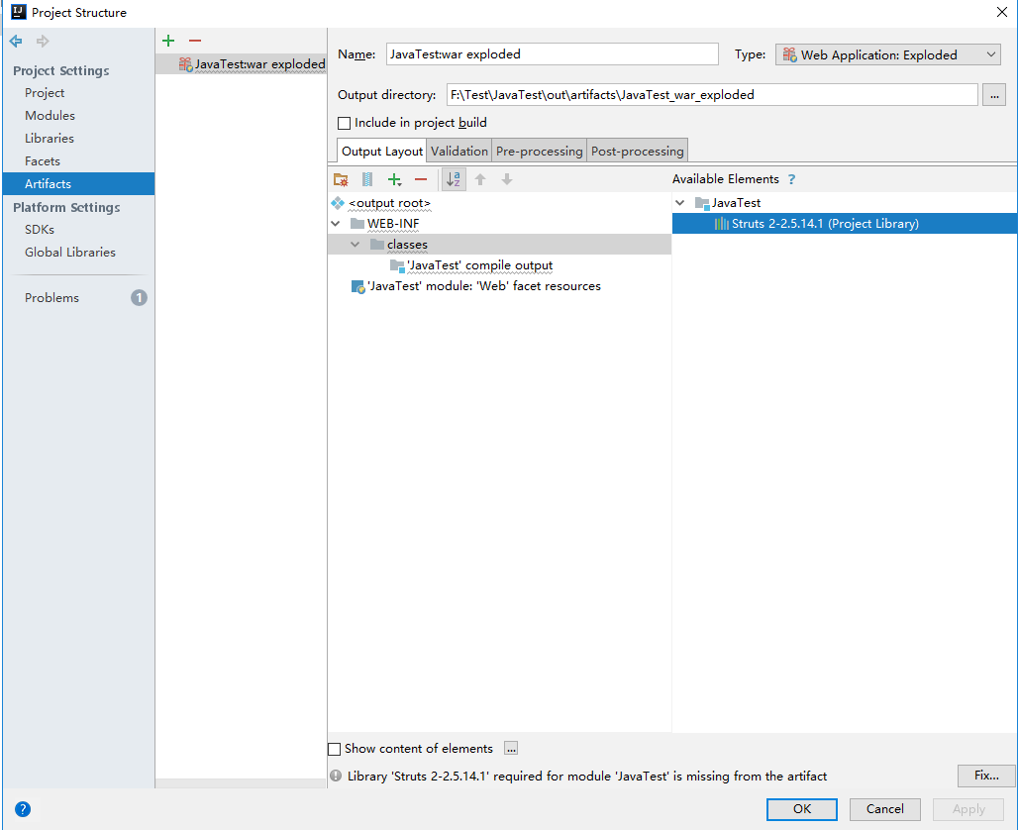
Task: Click into the Output directory field
Action: [712, 95]
